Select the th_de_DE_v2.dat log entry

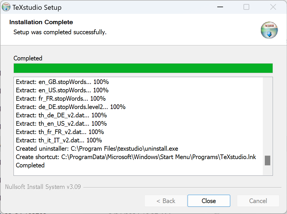pos(61,115)
